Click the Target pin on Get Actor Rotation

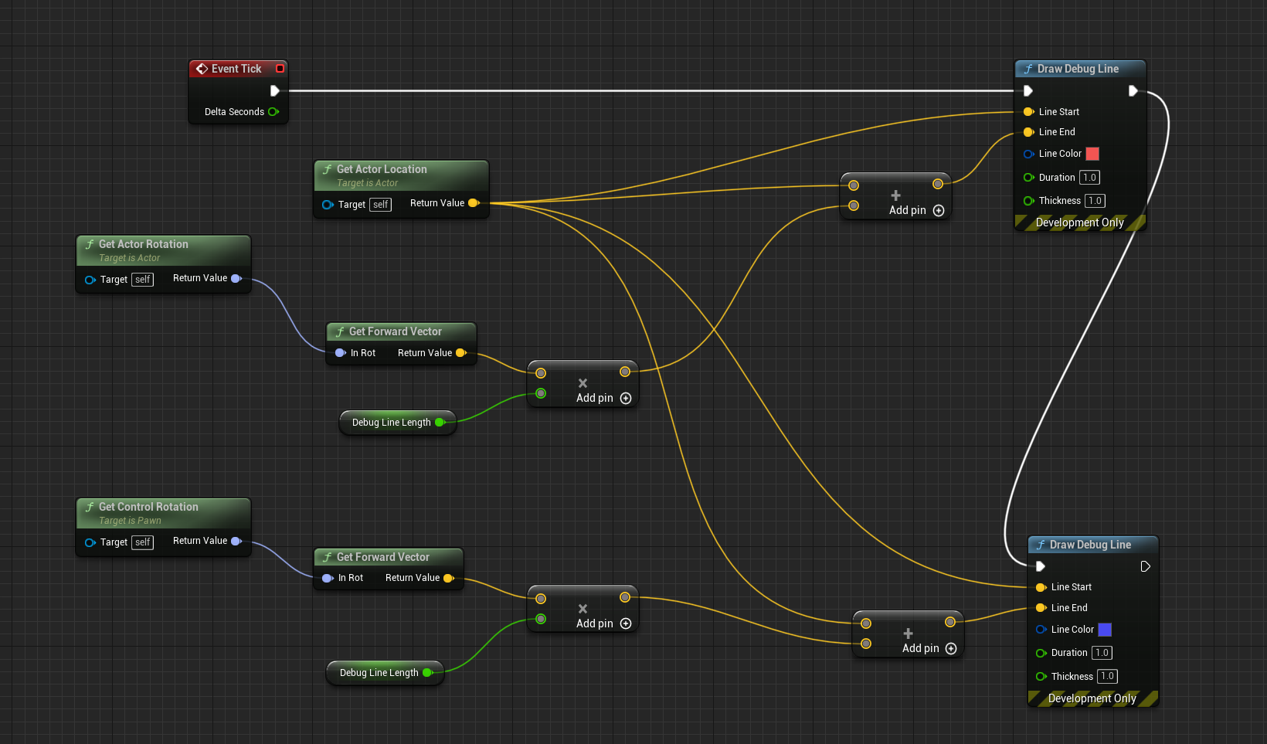tap(90, 280)
